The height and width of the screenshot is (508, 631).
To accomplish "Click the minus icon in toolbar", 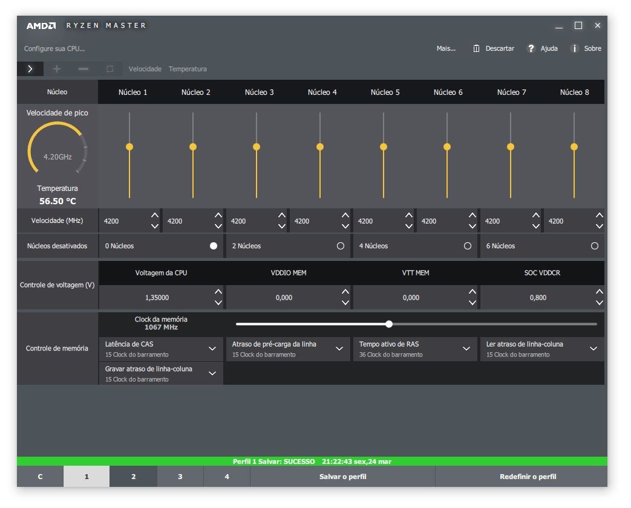I will (x=83, y=69).
